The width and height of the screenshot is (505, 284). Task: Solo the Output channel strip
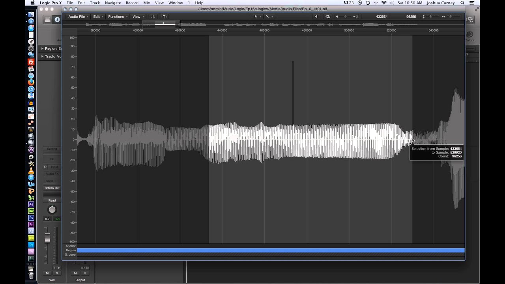click(85, 273)
